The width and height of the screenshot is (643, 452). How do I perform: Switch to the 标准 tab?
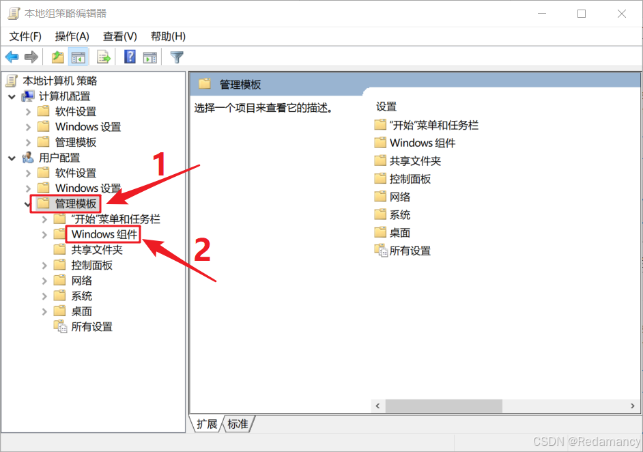pos(238,424)
